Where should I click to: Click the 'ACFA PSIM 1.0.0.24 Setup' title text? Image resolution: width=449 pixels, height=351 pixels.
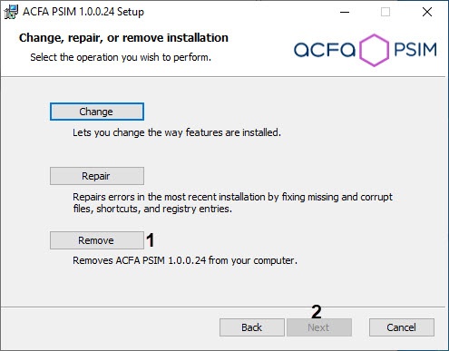[x=83, y=12]
